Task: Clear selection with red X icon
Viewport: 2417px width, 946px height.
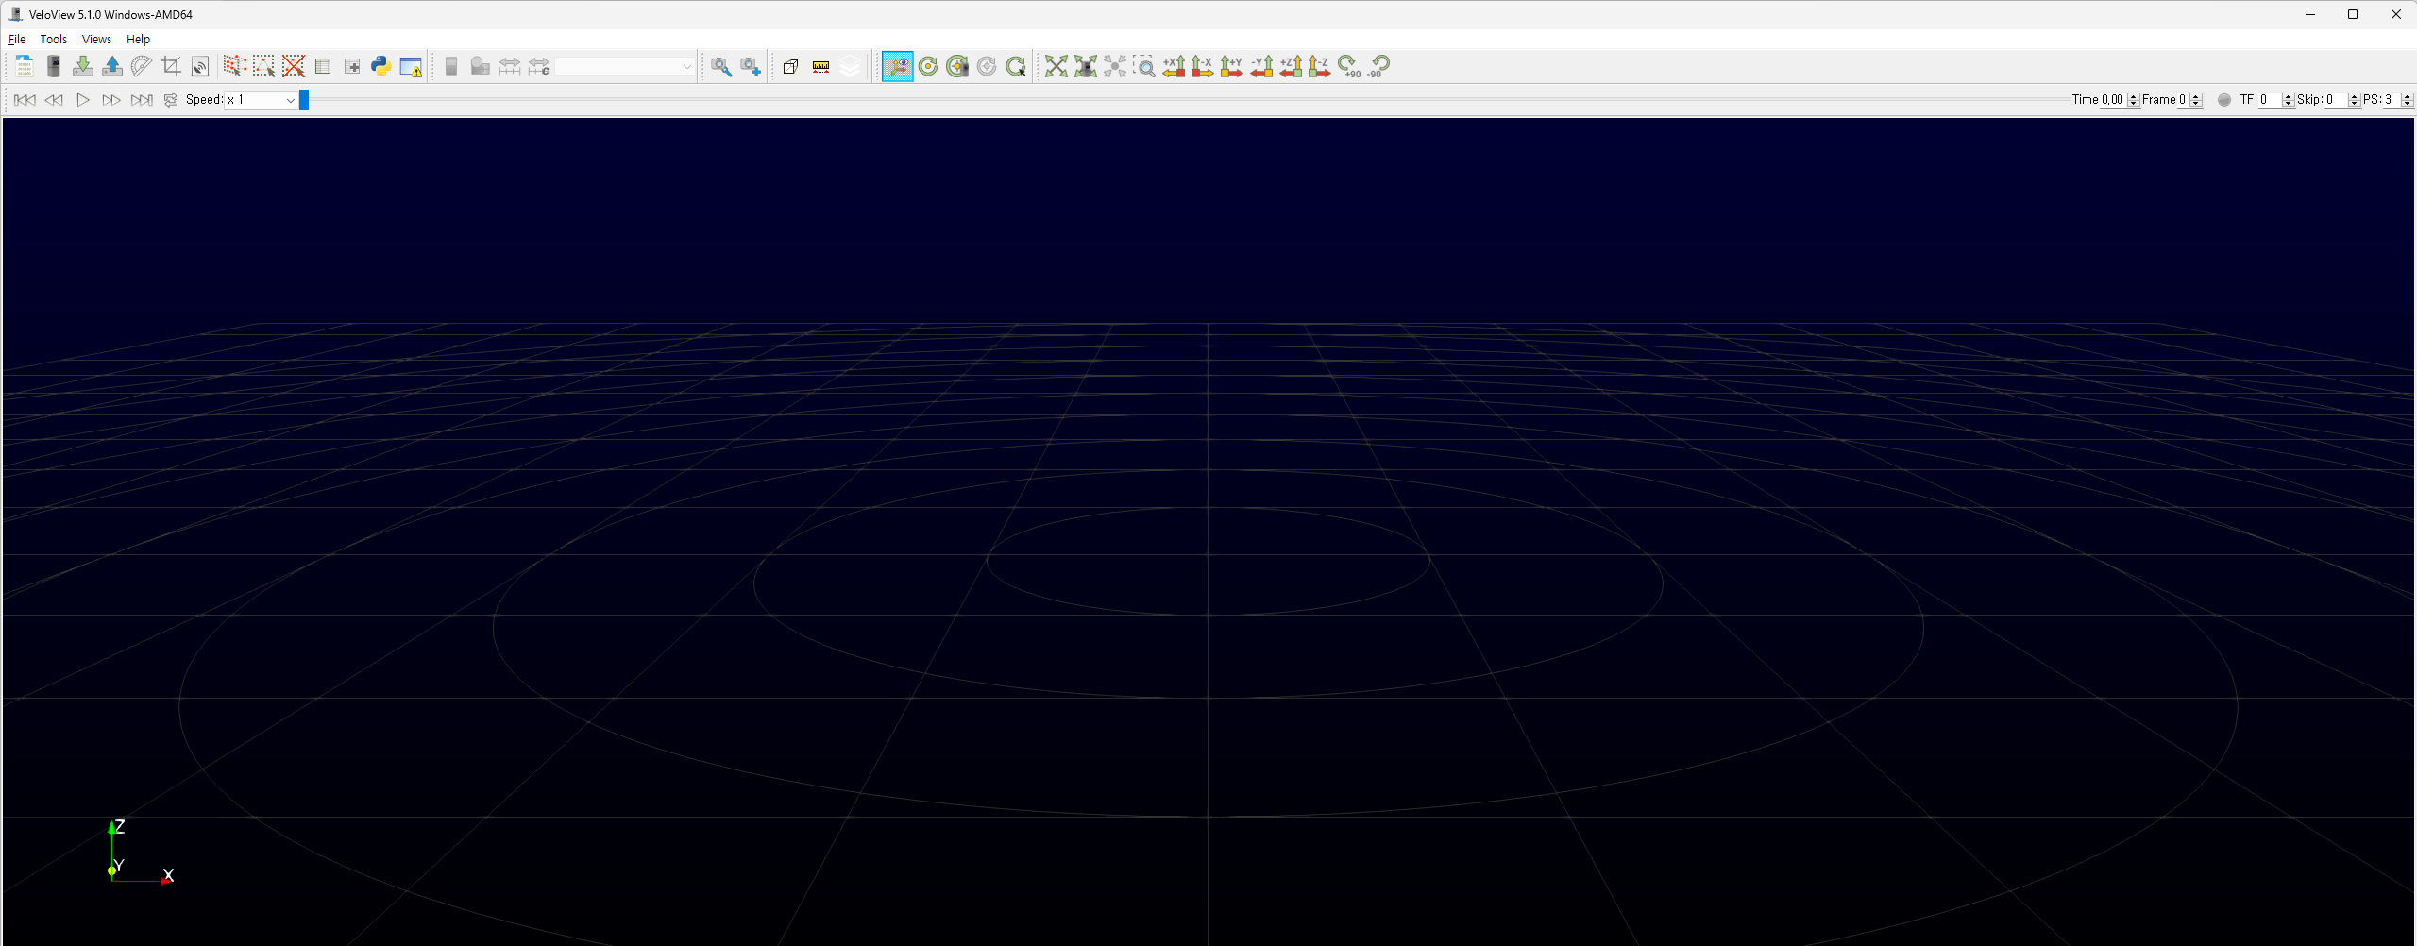Action: [294, 66]
